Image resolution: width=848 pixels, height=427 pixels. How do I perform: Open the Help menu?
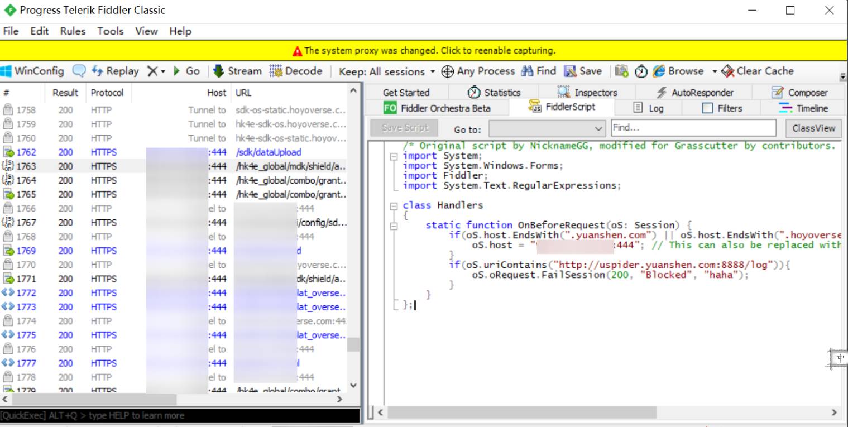180,31
